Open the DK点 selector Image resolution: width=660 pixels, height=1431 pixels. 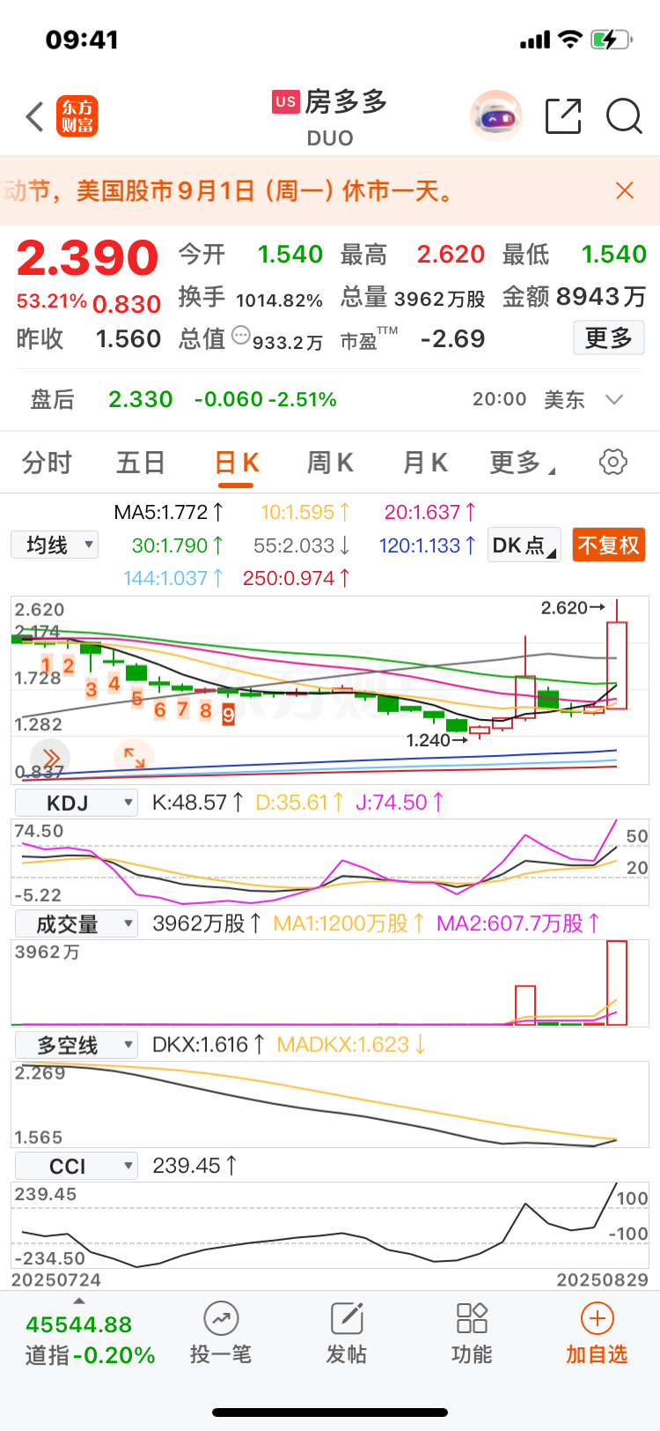point(524,545)
